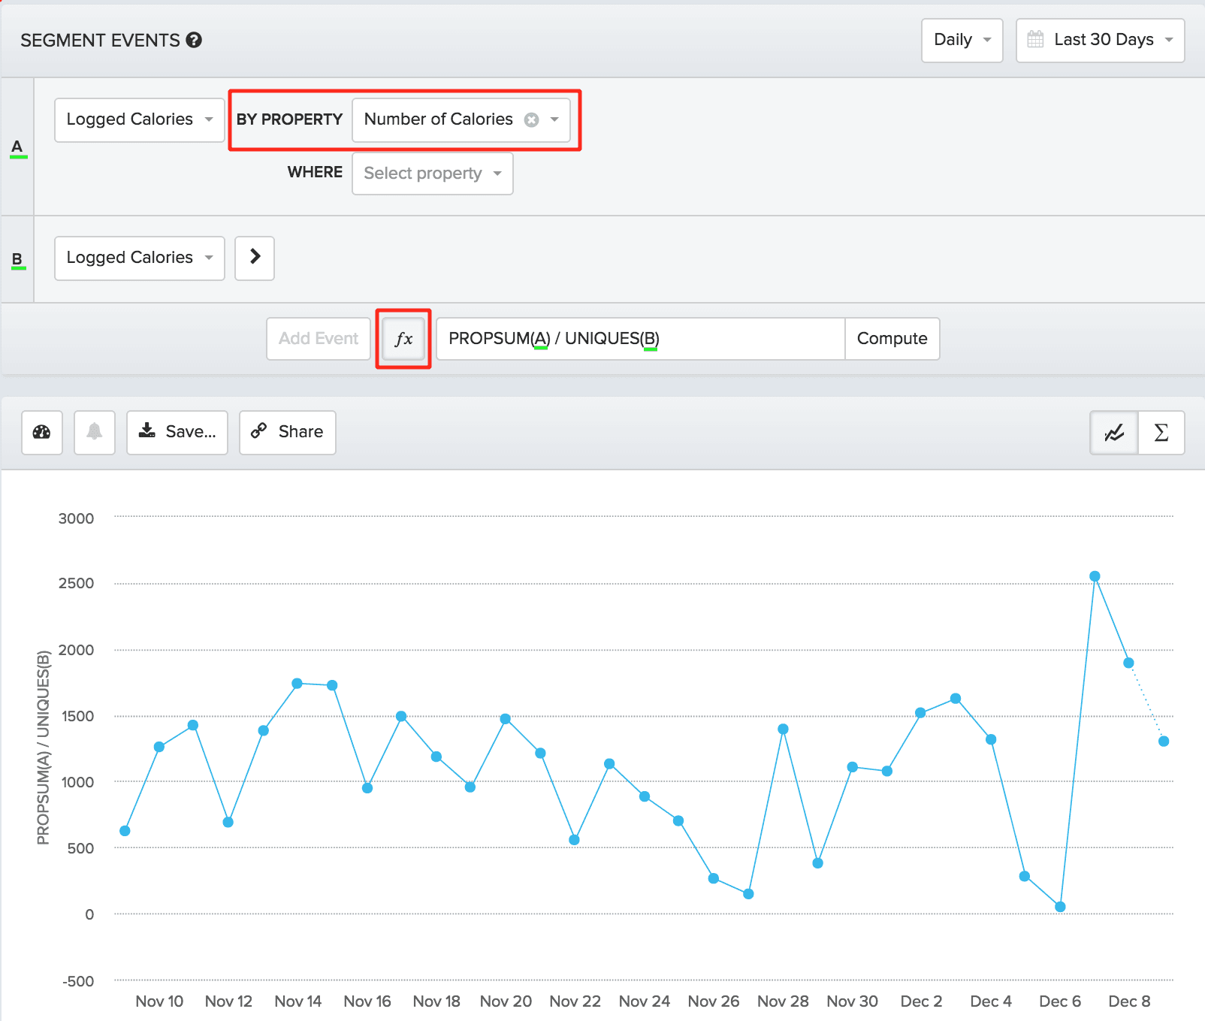Click the Add Event button
This screenshot has height=1021, width=1205.
[x=319, y=339]
